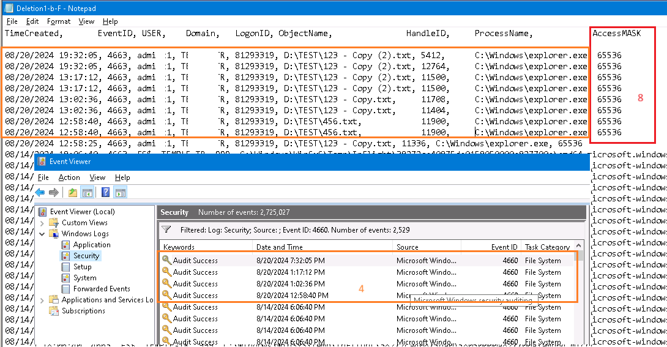Click HandleID value 5412 in Notepad
The width and height of the screenshot is (667, 347).
pos(430,55)
